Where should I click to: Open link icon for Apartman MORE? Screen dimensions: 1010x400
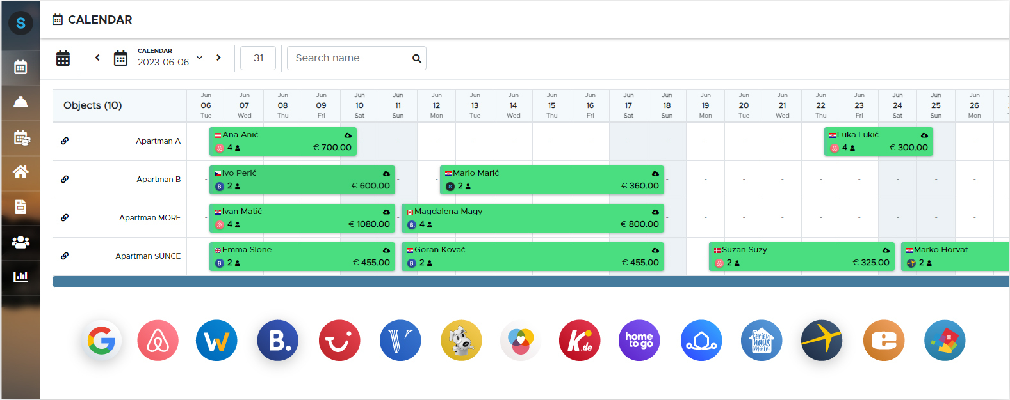click(x=65, y=218)
